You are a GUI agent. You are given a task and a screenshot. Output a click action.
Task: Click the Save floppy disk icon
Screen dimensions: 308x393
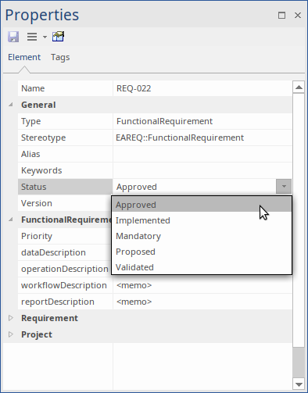pyautogui.click(x=13, y=37)
